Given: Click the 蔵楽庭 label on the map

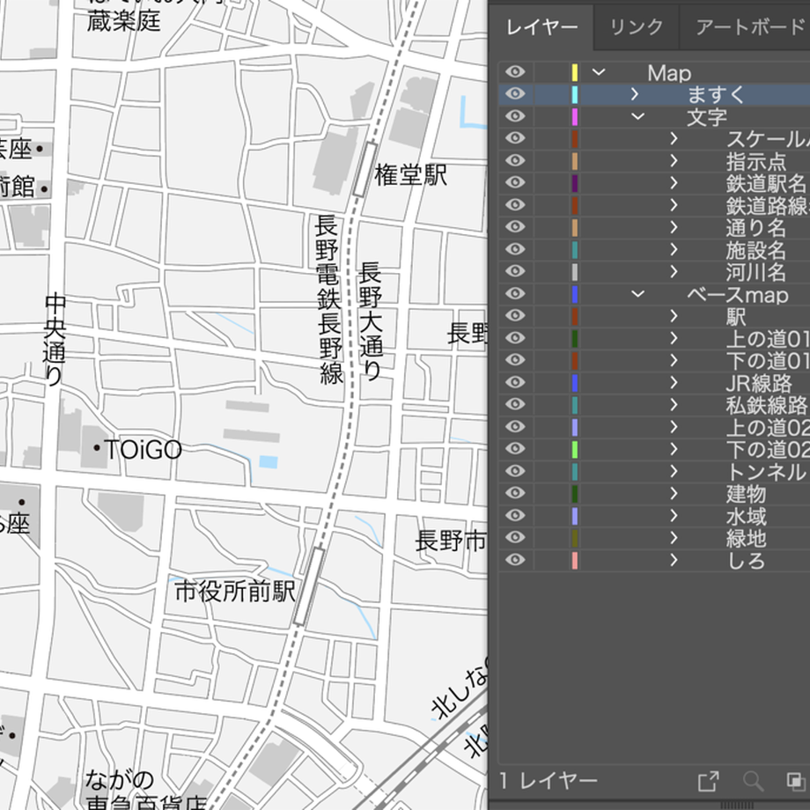Looking at the screenshot, I should tap(123, 21).
